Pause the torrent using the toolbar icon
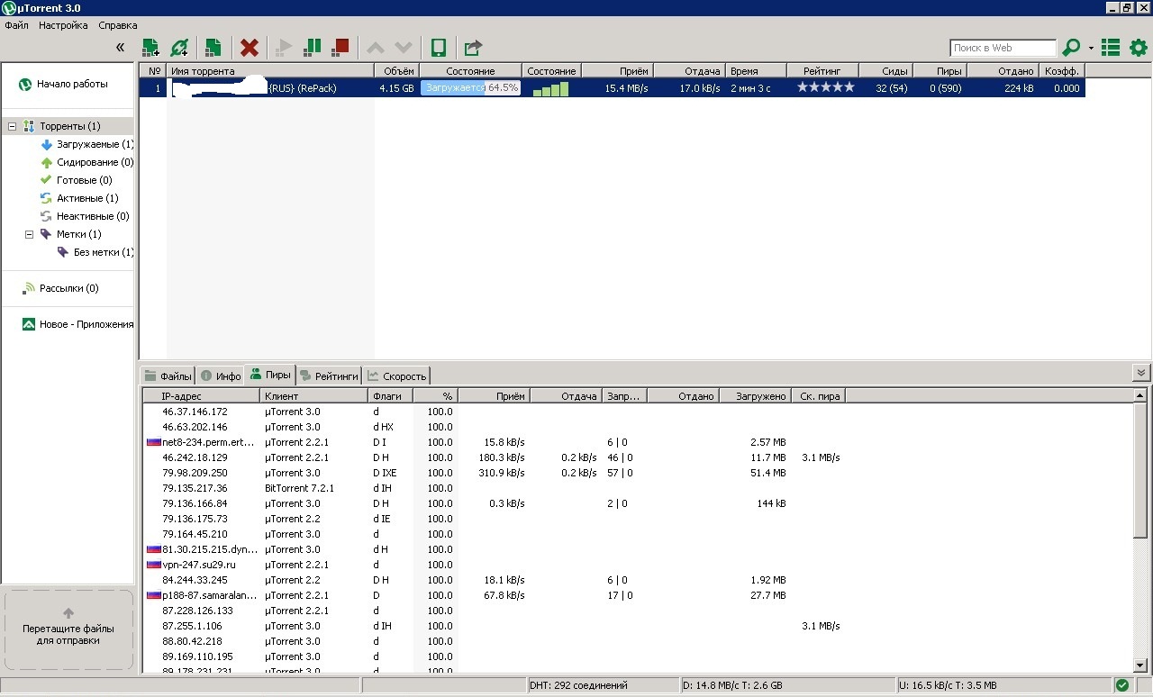This screenshot has width=1153, height=697. click(313, 47)
